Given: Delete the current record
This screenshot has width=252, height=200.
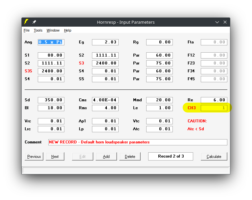Looking at the screenshot, I should click(x=130, y=156).
